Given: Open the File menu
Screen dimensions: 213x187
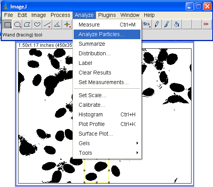Looking at the screenshot, I should click(x=8, y=15).
